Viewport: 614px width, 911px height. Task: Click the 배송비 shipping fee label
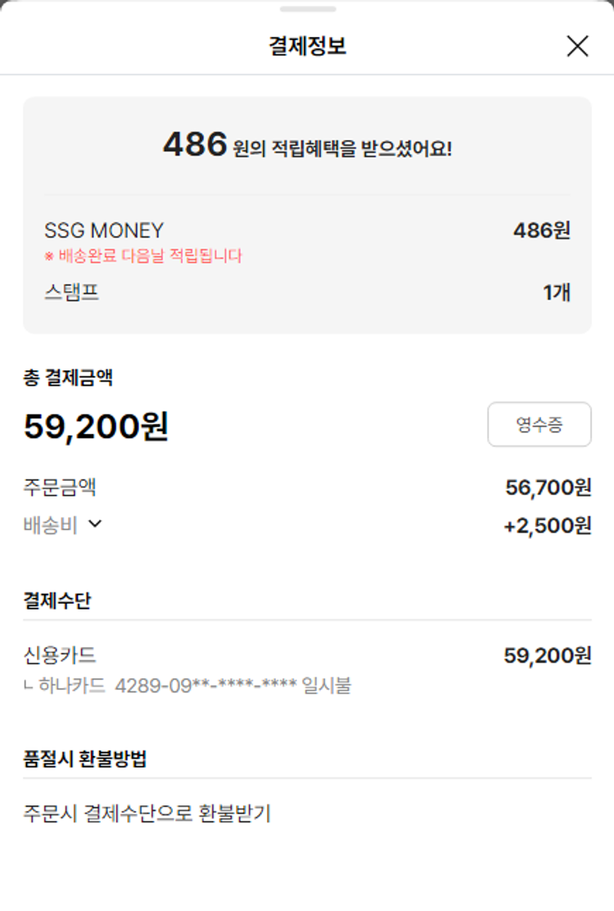coord(50,525)
